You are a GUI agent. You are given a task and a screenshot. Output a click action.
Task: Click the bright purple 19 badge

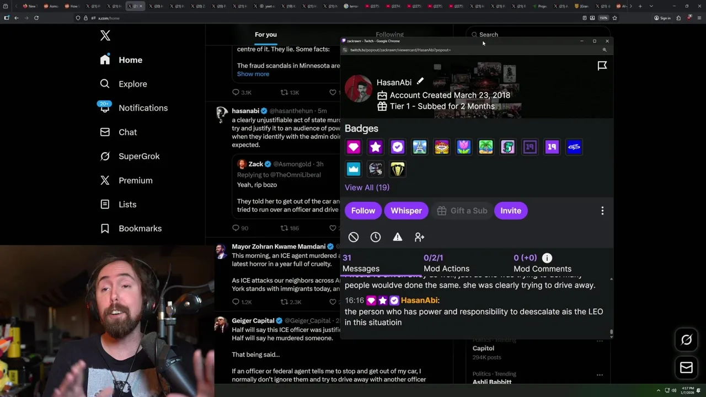pyautogui.click(x=552, y=147)
